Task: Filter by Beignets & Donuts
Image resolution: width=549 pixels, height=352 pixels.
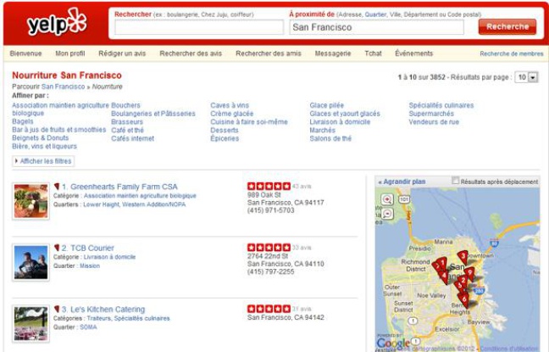Action: 41,137
